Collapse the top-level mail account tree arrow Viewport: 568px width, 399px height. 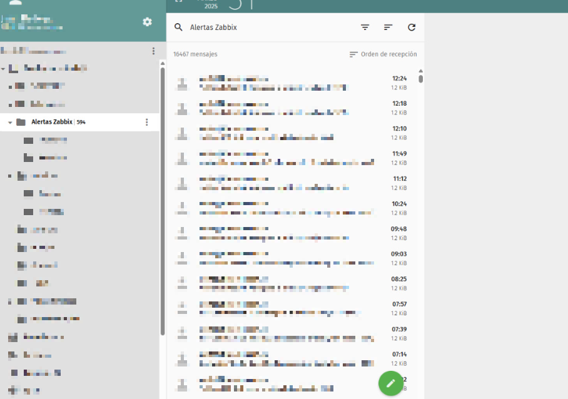pos(4,68)
